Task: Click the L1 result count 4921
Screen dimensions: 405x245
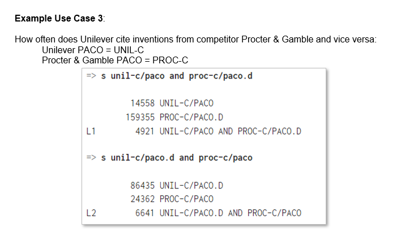Action: (145, 131)
